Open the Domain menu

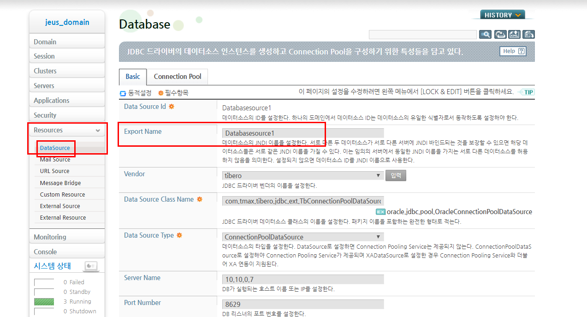pyautogui.click(x=67, y=42)
